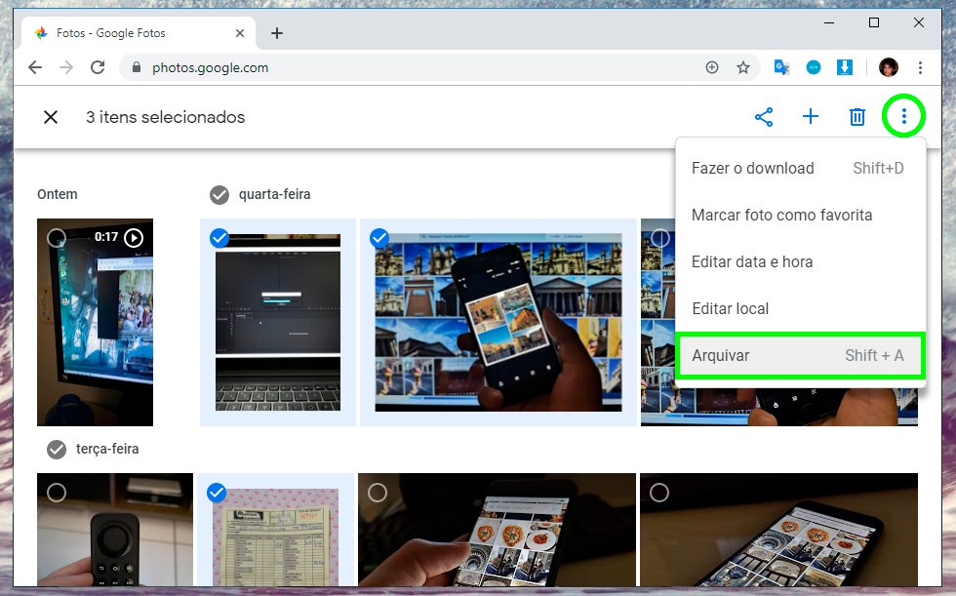
Task: Click the trash delete icon
Action: coord(857,116)
